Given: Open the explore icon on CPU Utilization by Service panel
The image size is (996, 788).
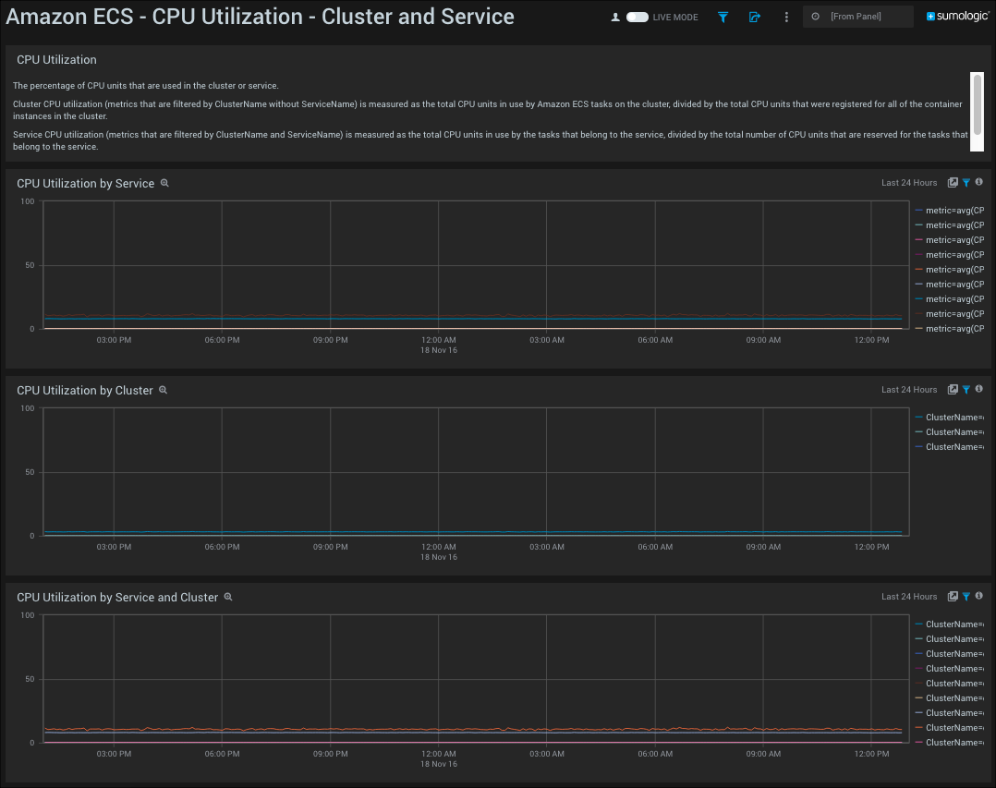Looking at the screenshot, I should (953, 182).
